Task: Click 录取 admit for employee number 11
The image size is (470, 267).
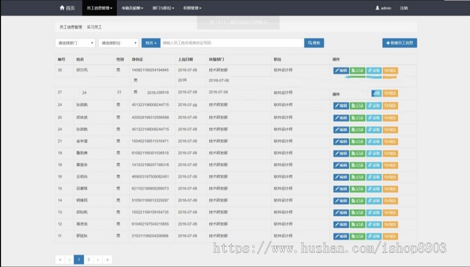Action: [x=374, y=236]
